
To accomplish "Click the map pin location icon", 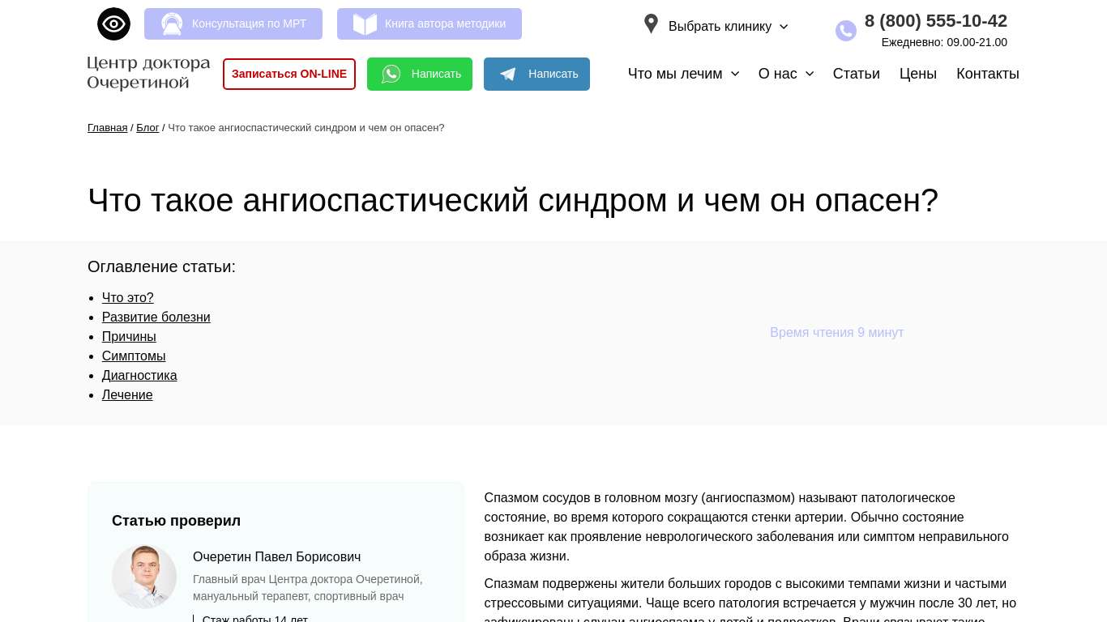I will point(651,24).
